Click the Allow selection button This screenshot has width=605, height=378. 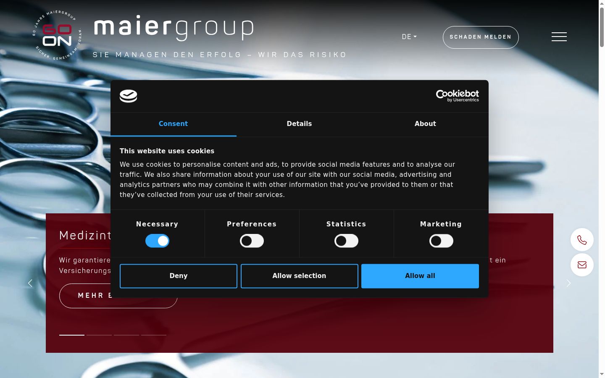[300, 276]
